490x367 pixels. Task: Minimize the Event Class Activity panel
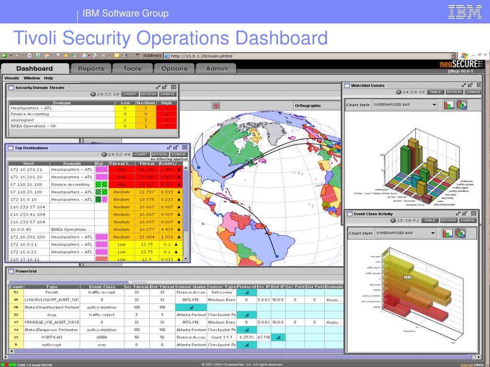pyautogui.click(x=458, y=214)
